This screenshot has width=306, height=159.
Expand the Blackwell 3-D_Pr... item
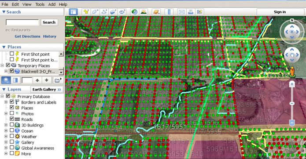point(6,71)
